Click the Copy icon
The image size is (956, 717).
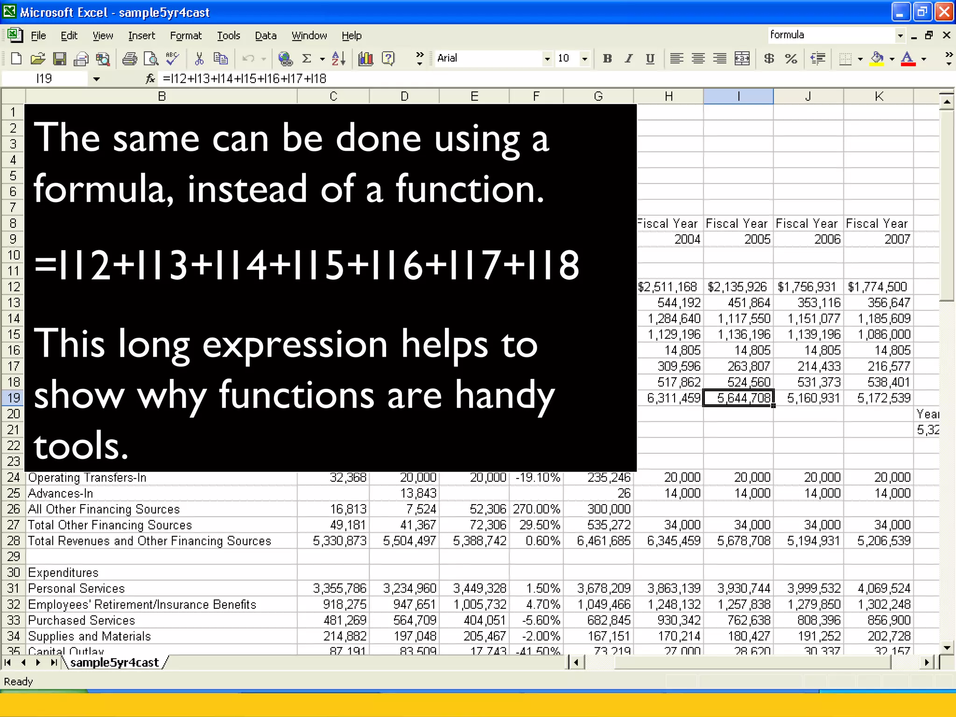pyautogui.click(x=221, y=58)
